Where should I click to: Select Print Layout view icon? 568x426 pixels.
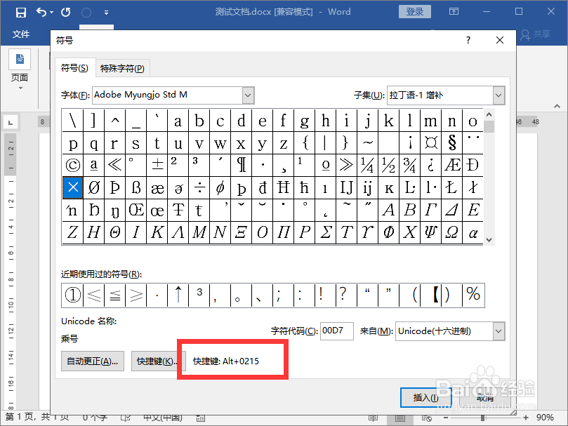[400, 418]
